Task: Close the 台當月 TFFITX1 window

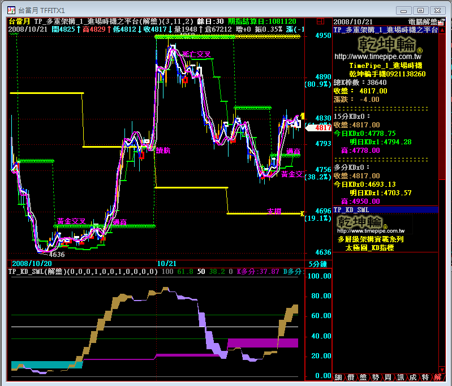Action: 438,11
